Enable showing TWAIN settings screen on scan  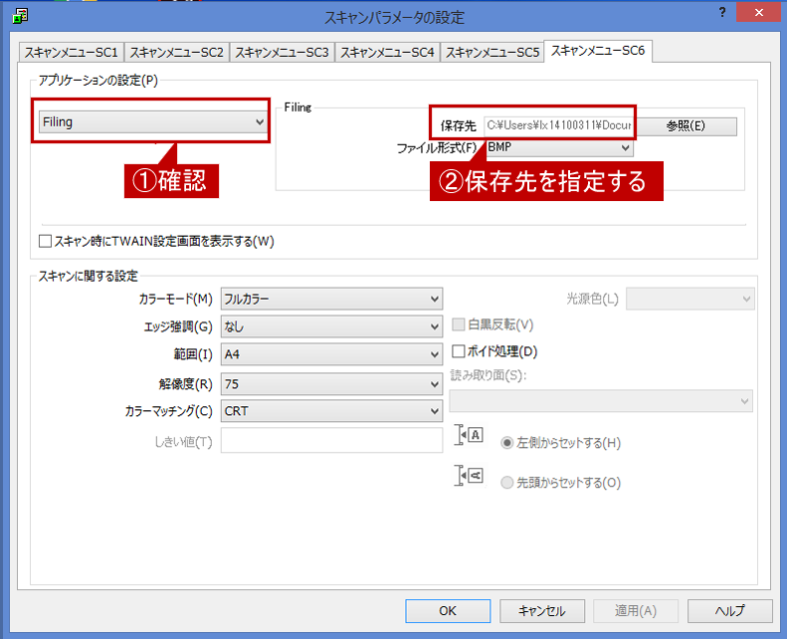(45, 241)
